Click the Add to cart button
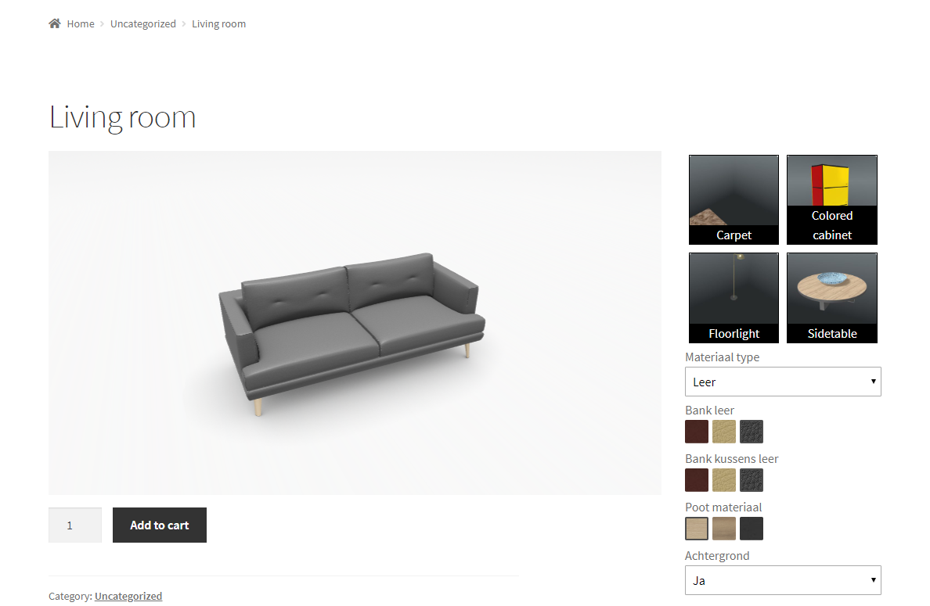930x606 pixels. point(160,525)
